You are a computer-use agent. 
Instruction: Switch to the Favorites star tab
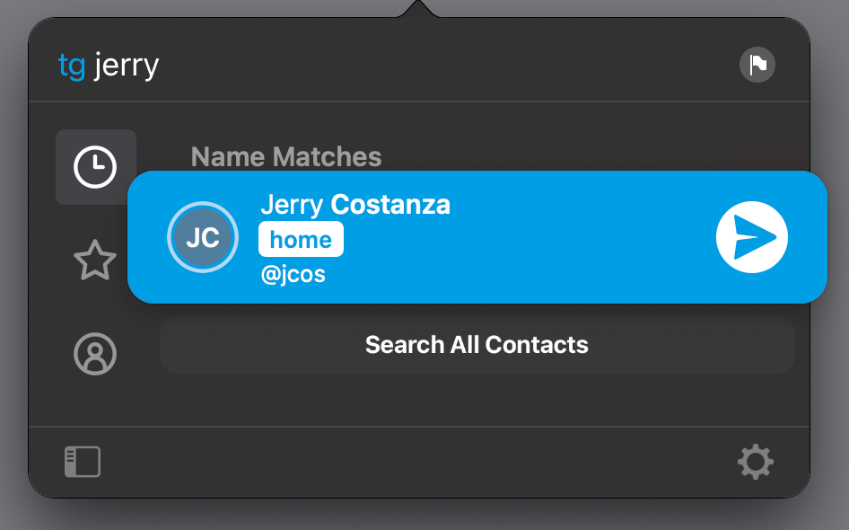(x=95, y=261)
